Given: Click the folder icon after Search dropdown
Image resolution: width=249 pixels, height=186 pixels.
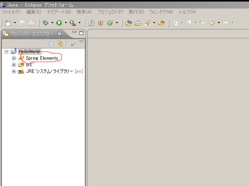Looking at the screenshot, I should point(161,23).
